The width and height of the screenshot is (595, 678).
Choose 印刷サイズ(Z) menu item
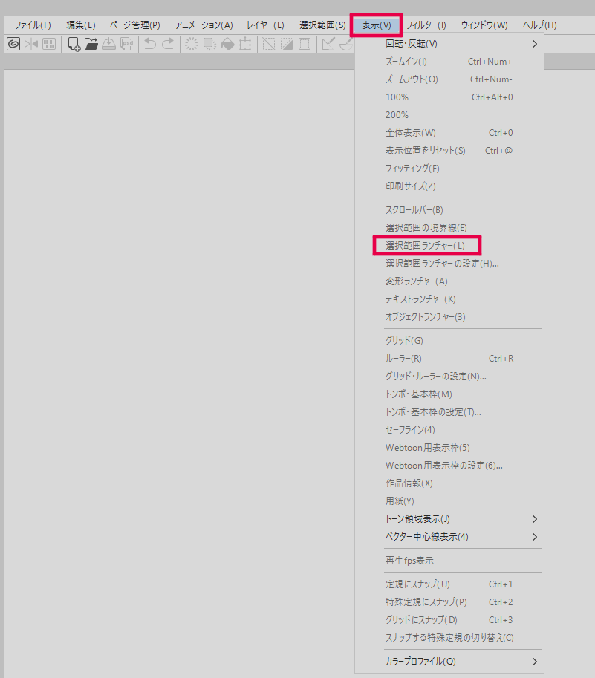click(449, 186)
